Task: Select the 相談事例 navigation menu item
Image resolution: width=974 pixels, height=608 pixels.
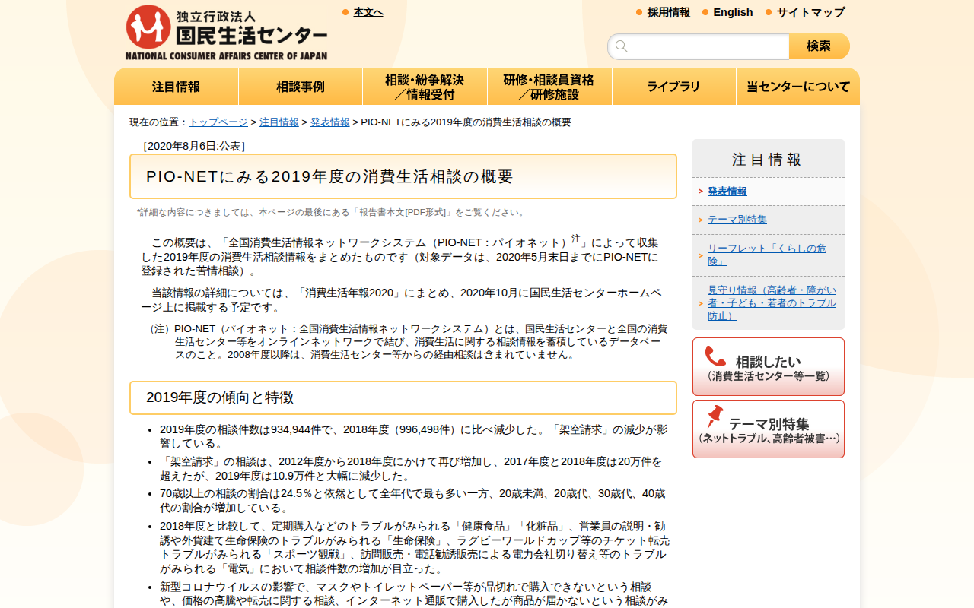Action: pos(301,87)
